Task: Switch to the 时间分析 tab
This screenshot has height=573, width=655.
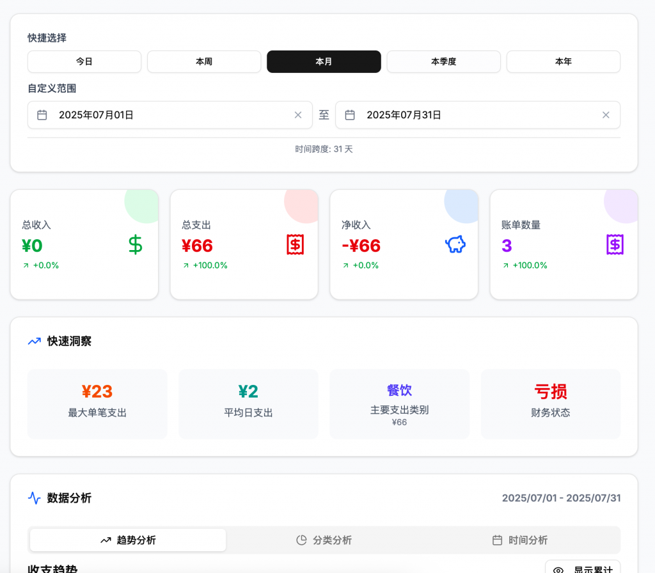Action: coord(520,540)
